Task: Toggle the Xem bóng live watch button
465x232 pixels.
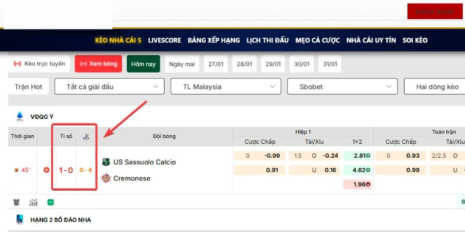Action: click(x=98, y=64)
